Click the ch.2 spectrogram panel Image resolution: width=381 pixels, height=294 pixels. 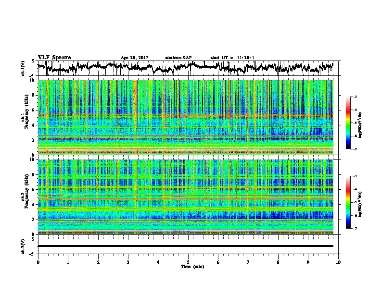pyautogui.click(x=186, y=197)
